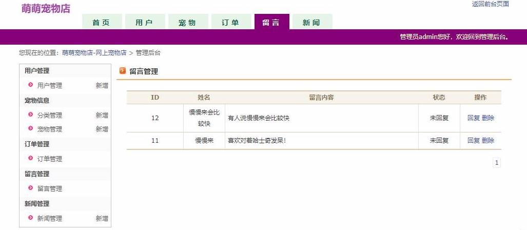Click the bullet icon next to 宠物管理
This screenshot has width=527, height=230.
[x=31, y=129]
